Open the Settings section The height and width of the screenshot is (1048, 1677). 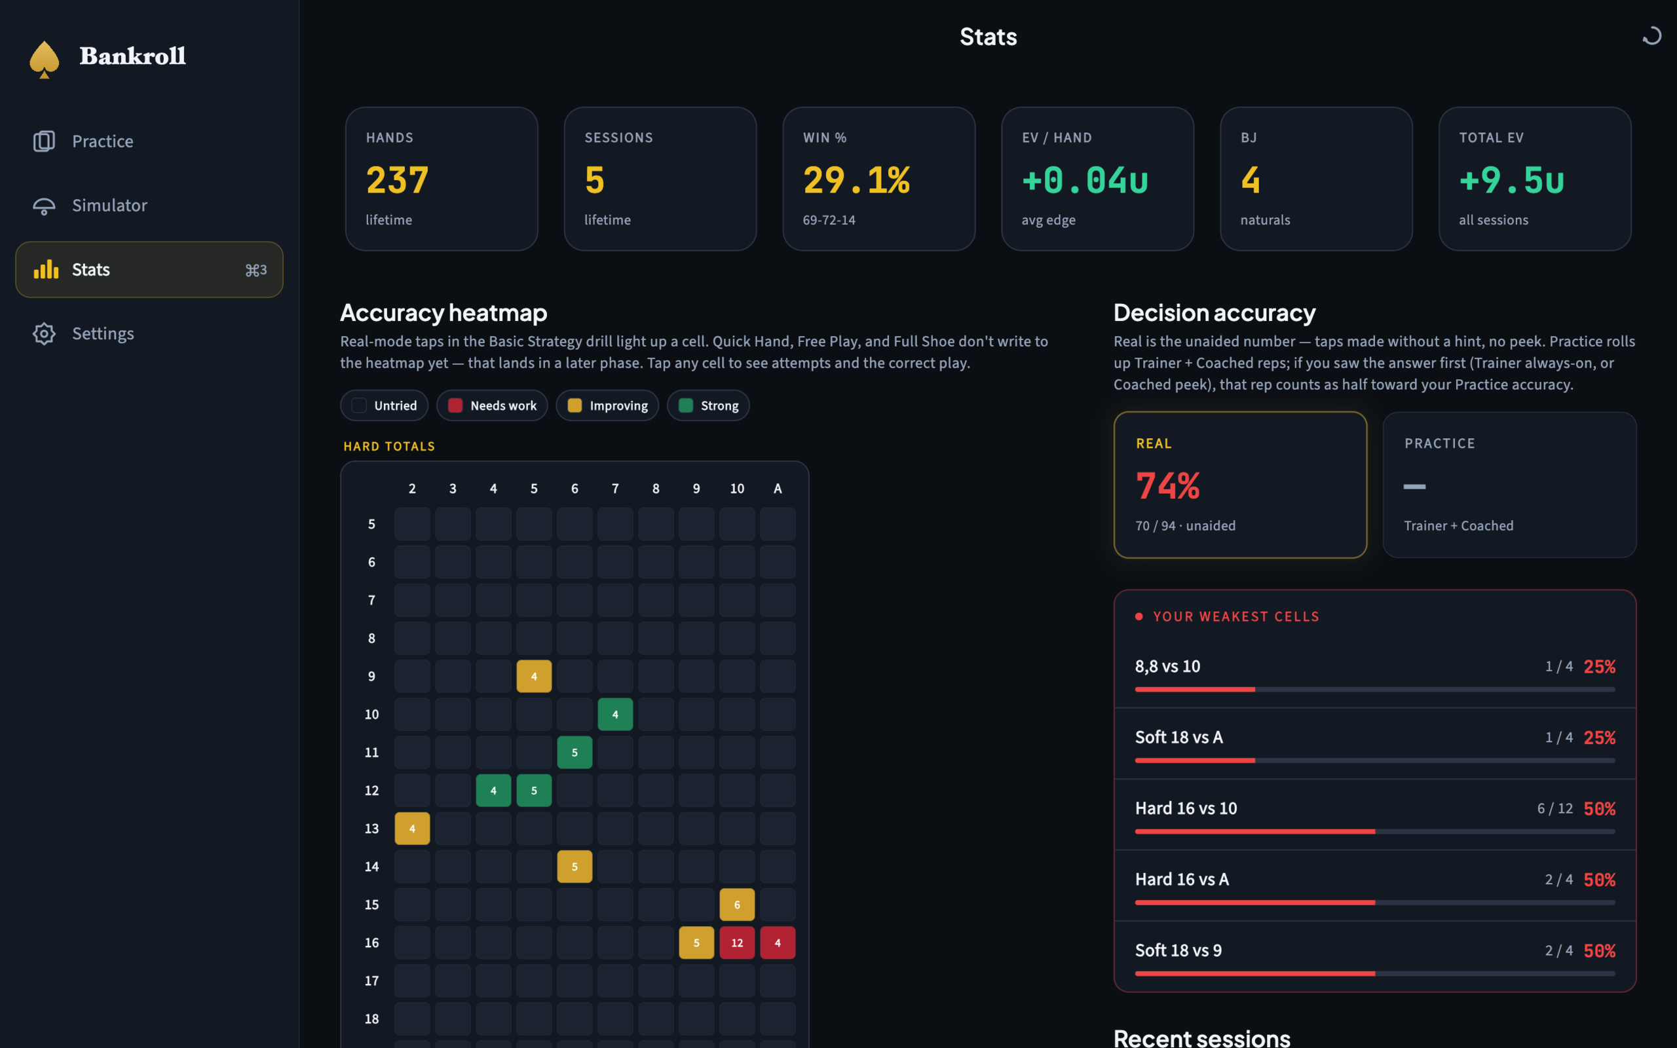click(x=149, y=333)
